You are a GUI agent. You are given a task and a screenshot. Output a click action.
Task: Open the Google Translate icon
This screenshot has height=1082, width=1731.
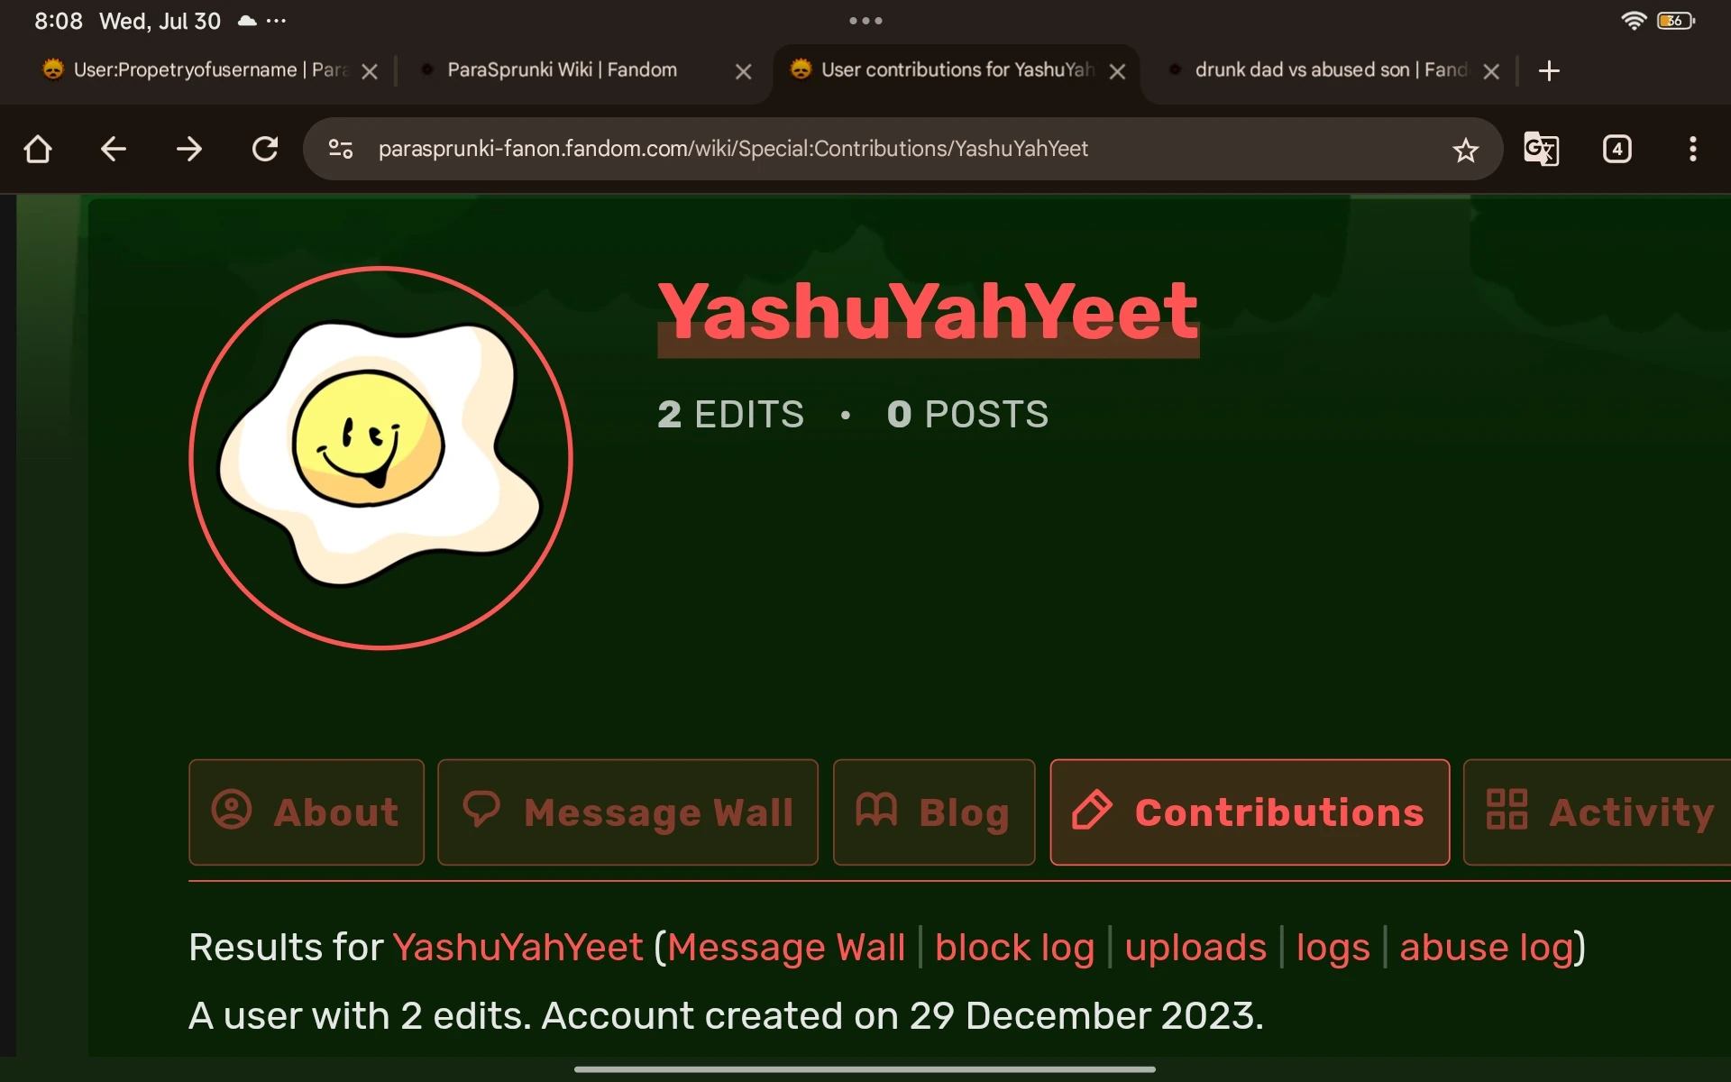[1542, 149]
